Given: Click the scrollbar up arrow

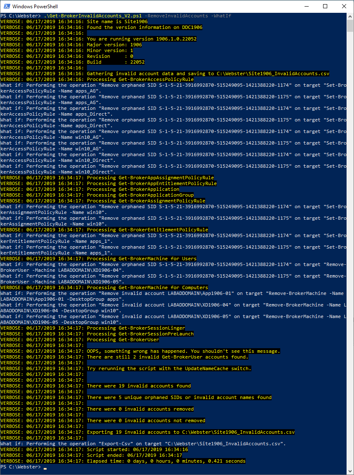Looking at the screenshot, I should click(350, 16).
